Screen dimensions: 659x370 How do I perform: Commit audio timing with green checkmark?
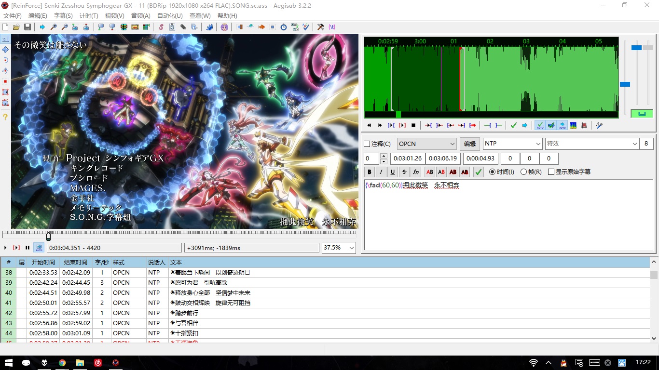point(513,125)
